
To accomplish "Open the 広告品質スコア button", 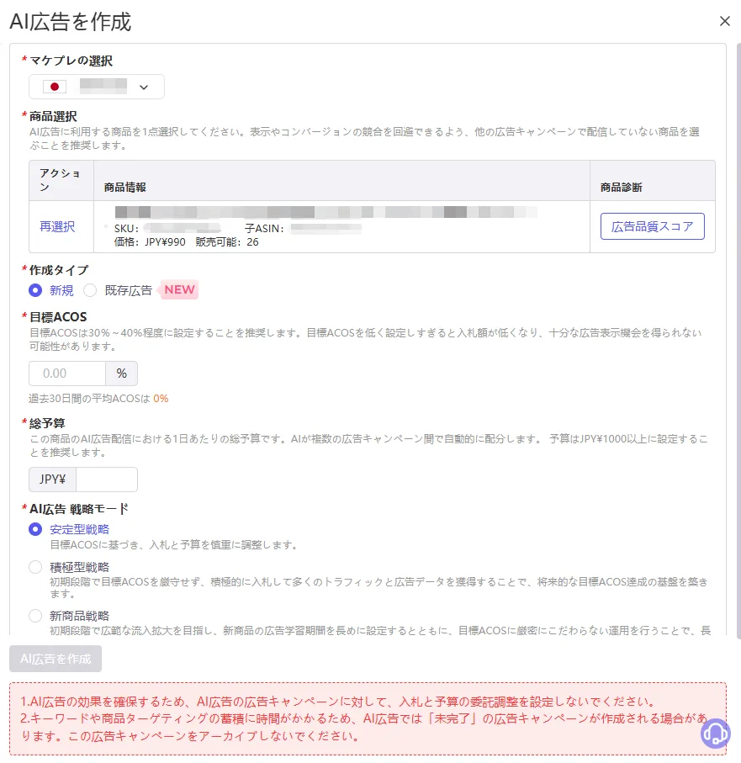I will click(652, 226).
